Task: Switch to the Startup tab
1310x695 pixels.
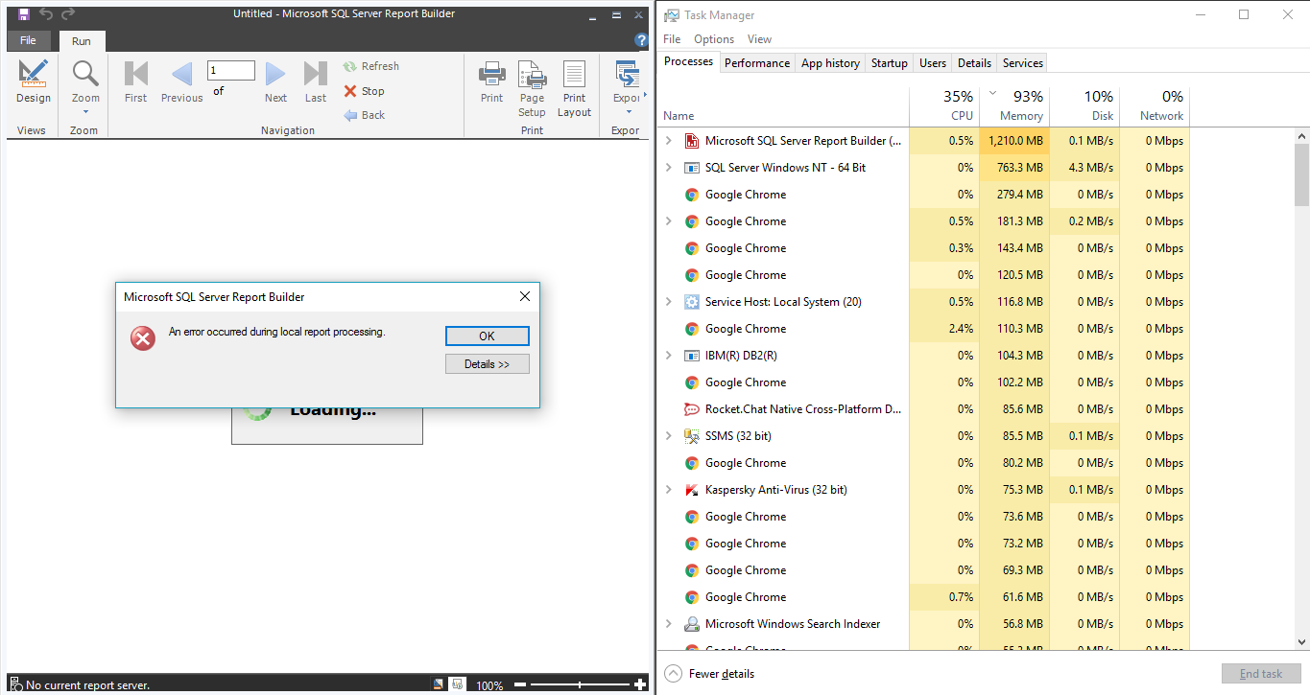Action: [x=889, y=63]
